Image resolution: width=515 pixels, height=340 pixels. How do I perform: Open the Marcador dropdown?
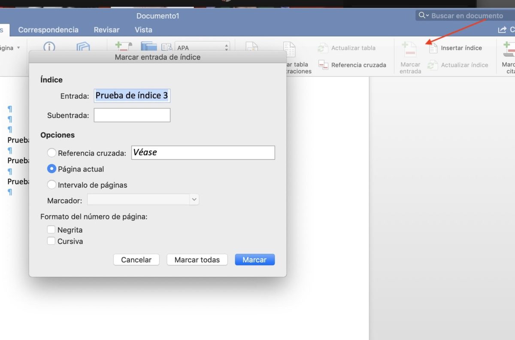193,199
